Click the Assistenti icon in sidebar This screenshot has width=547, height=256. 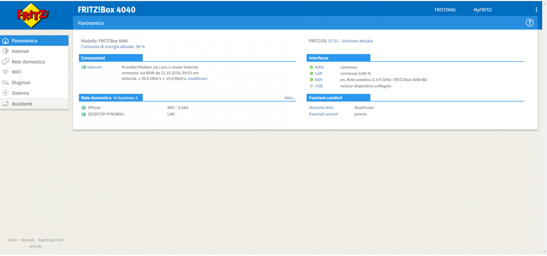click(x=6, y=104)
